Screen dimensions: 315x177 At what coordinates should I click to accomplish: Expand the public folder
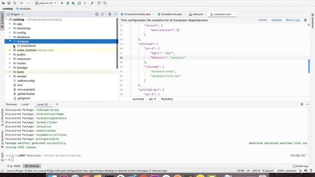(10, 55)
